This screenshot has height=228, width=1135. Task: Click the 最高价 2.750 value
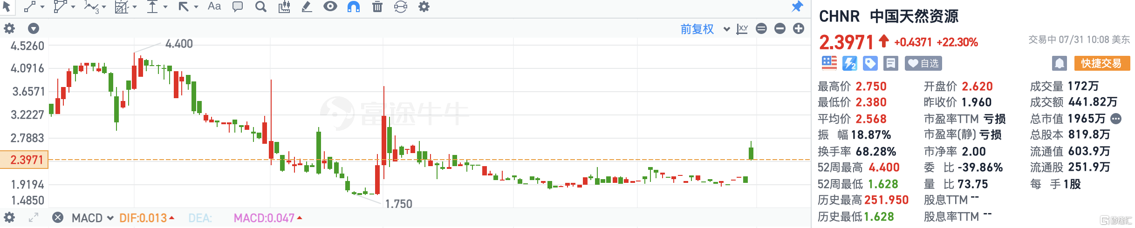(x=871, y=86)
